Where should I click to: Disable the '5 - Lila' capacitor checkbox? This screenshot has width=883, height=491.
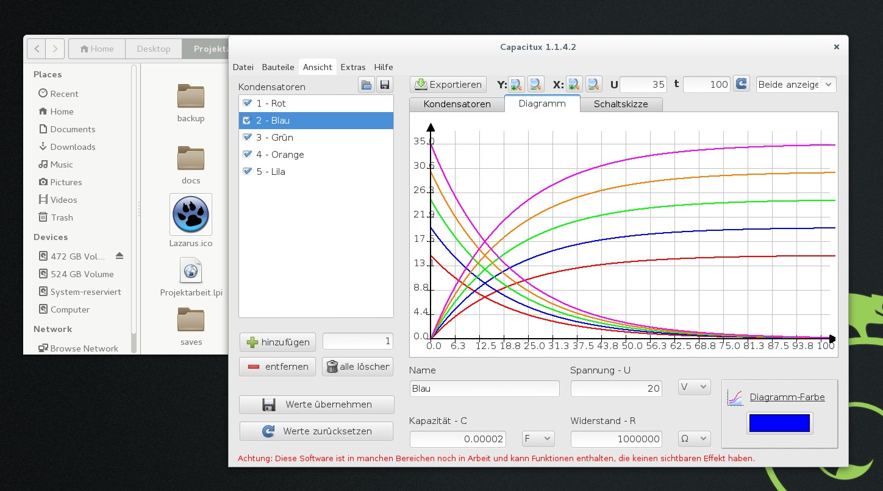click(x=248, y=171)
